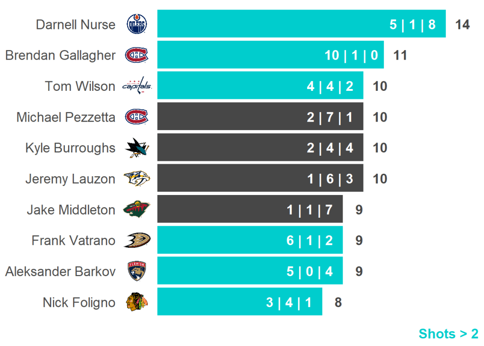The image size is (484, 346).
Task: Click the Chicago Blackhawks logo
Action: (x=137, y=302)
